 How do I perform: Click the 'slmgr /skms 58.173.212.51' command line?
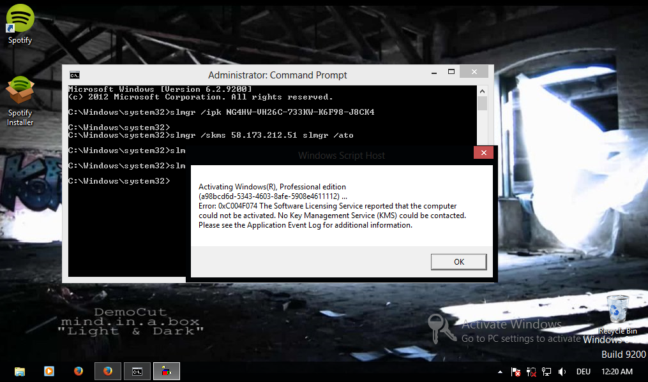pyautogui.click(x=211, y=135)
